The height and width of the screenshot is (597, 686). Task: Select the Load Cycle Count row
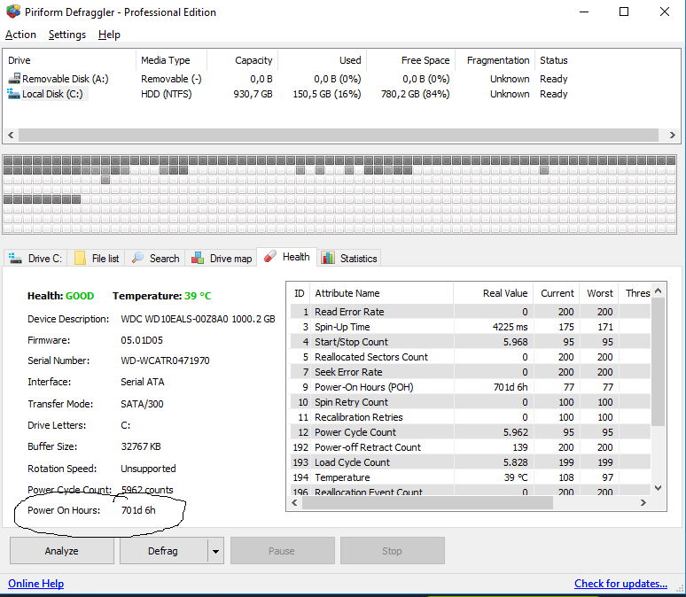[x=471, y=462]
